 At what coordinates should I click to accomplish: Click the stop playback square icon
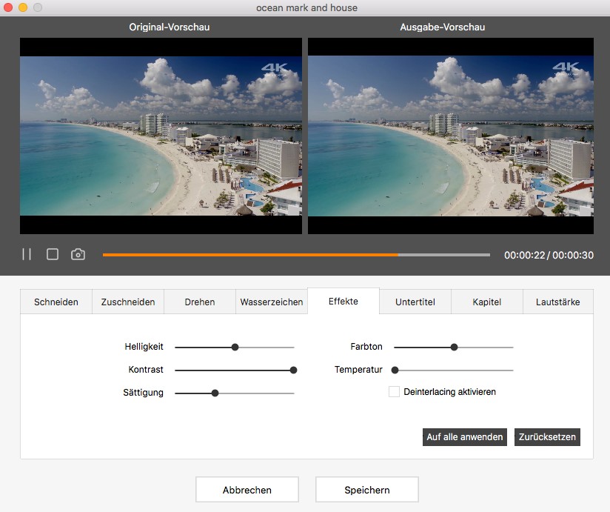click(53, 254)
